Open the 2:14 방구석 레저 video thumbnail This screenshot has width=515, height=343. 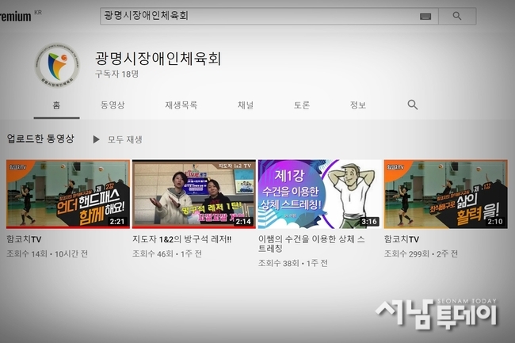point(194,194)
